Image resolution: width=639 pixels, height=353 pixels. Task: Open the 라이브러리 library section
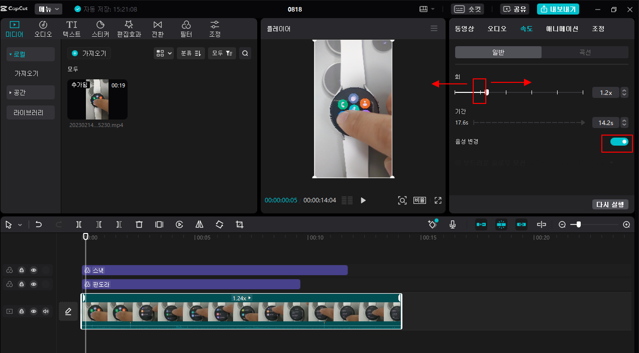[31, 112]
